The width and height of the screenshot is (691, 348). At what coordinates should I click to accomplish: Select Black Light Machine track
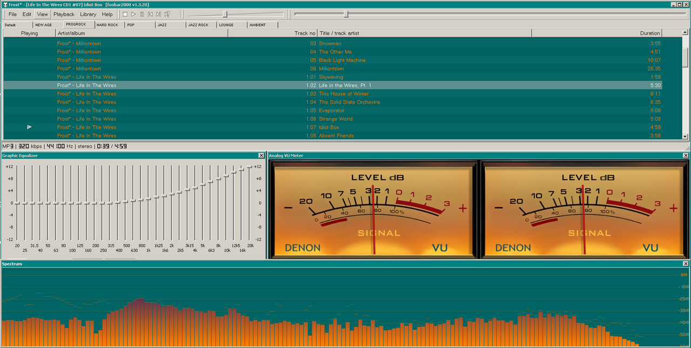pyautogui.click(x=333, y=60)
